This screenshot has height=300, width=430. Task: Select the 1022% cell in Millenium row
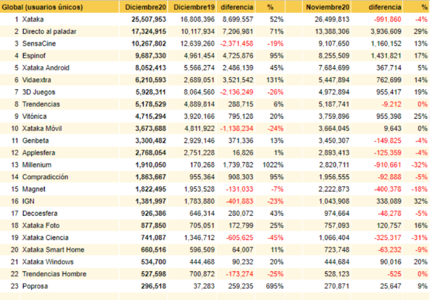click(273, 165)
